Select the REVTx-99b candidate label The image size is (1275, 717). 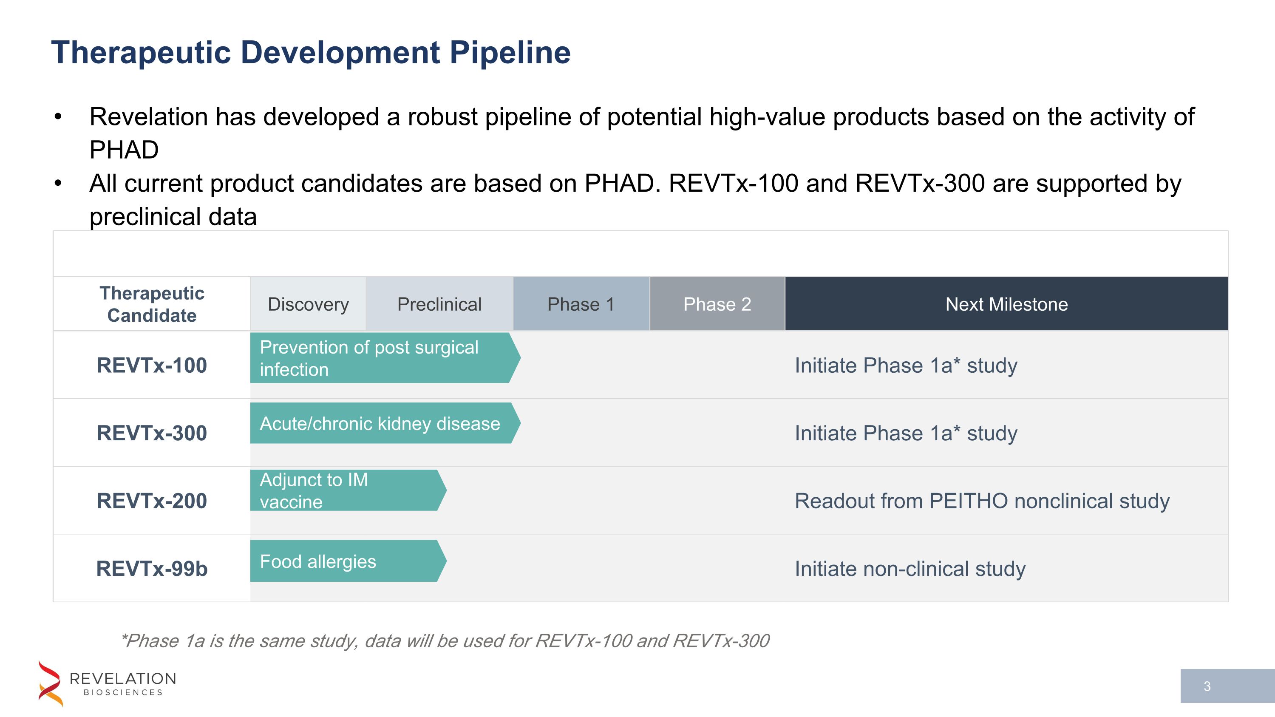[x=151, y=569]
